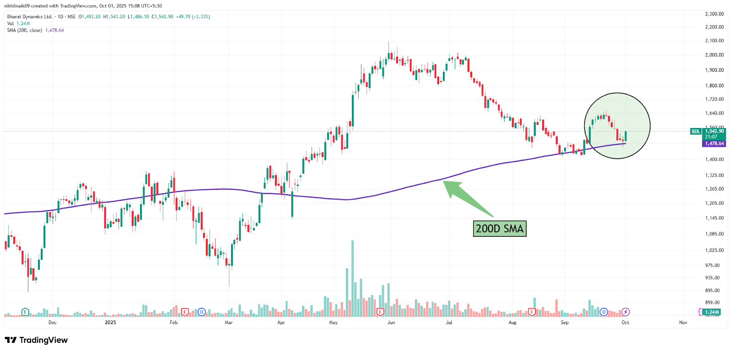Select the green arrow annotation

coord(469,198)
